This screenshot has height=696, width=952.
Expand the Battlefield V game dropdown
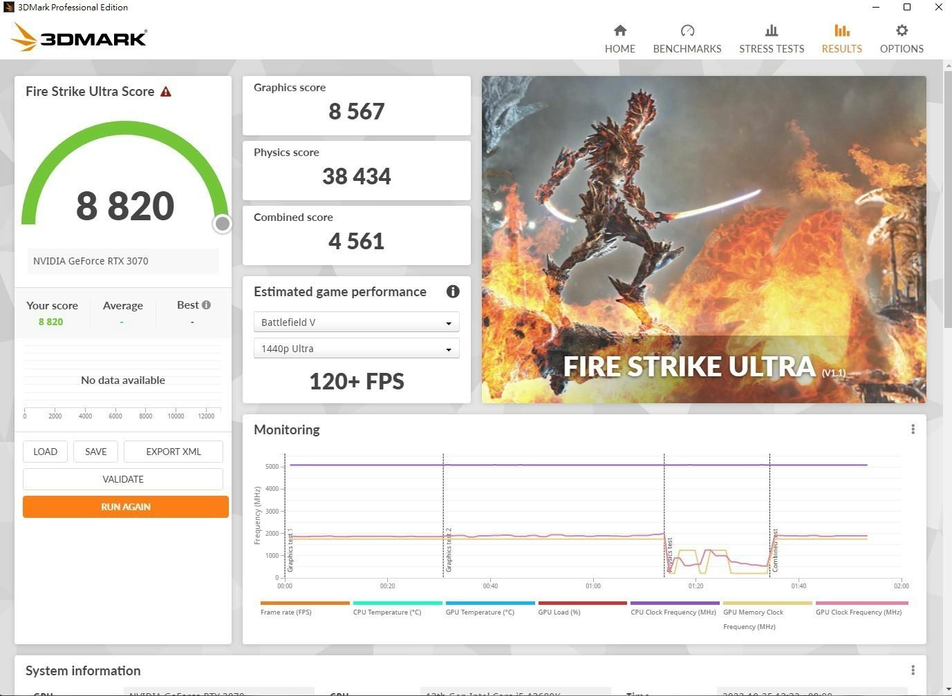[x=356, y=322]
